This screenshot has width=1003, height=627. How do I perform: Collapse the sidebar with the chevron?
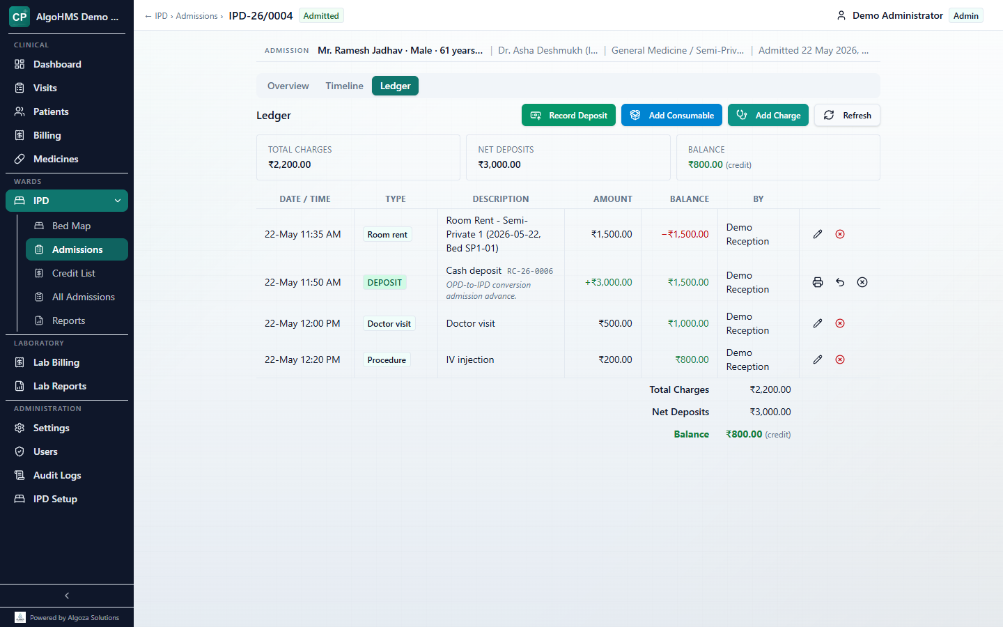[x=67, y=596]
